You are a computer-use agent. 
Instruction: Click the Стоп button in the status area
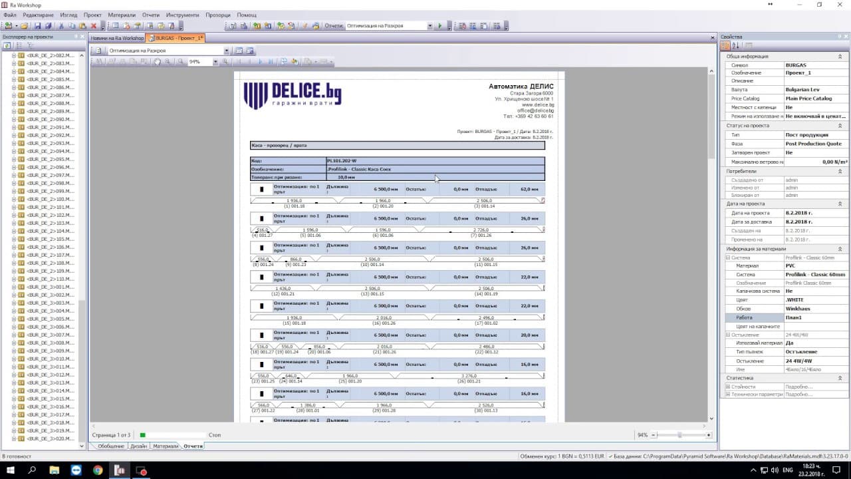pyautogui.click(x=214, y=435)
